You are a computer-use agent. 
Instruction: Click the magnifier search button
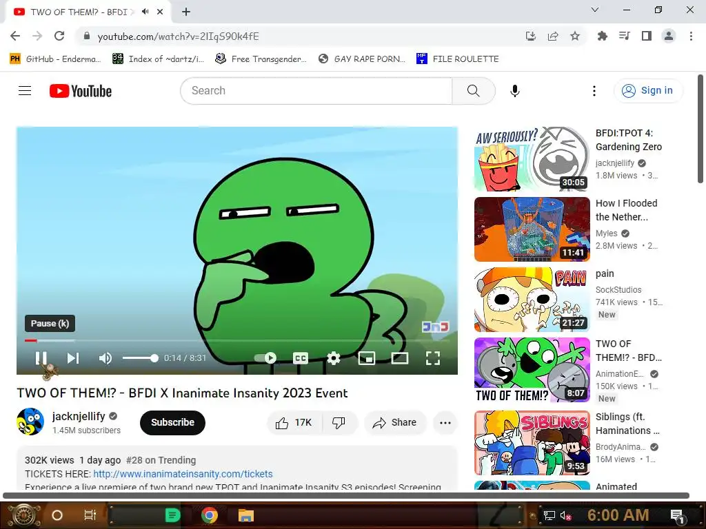474,91
